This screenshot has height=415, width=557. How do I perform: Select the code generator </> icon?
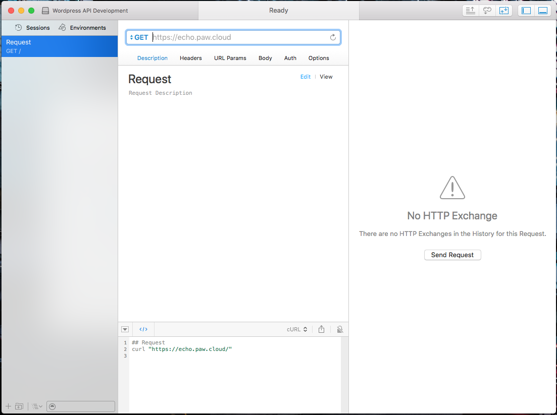(143, 329)
